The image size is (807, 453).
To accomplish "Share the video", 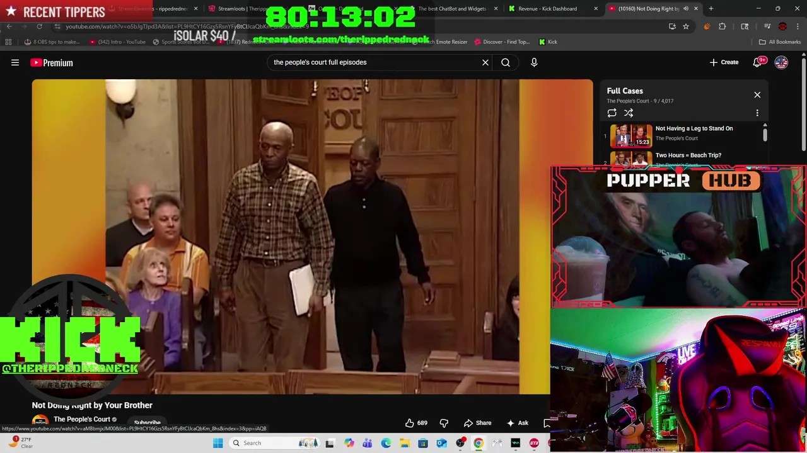I will tap(477, 423).
